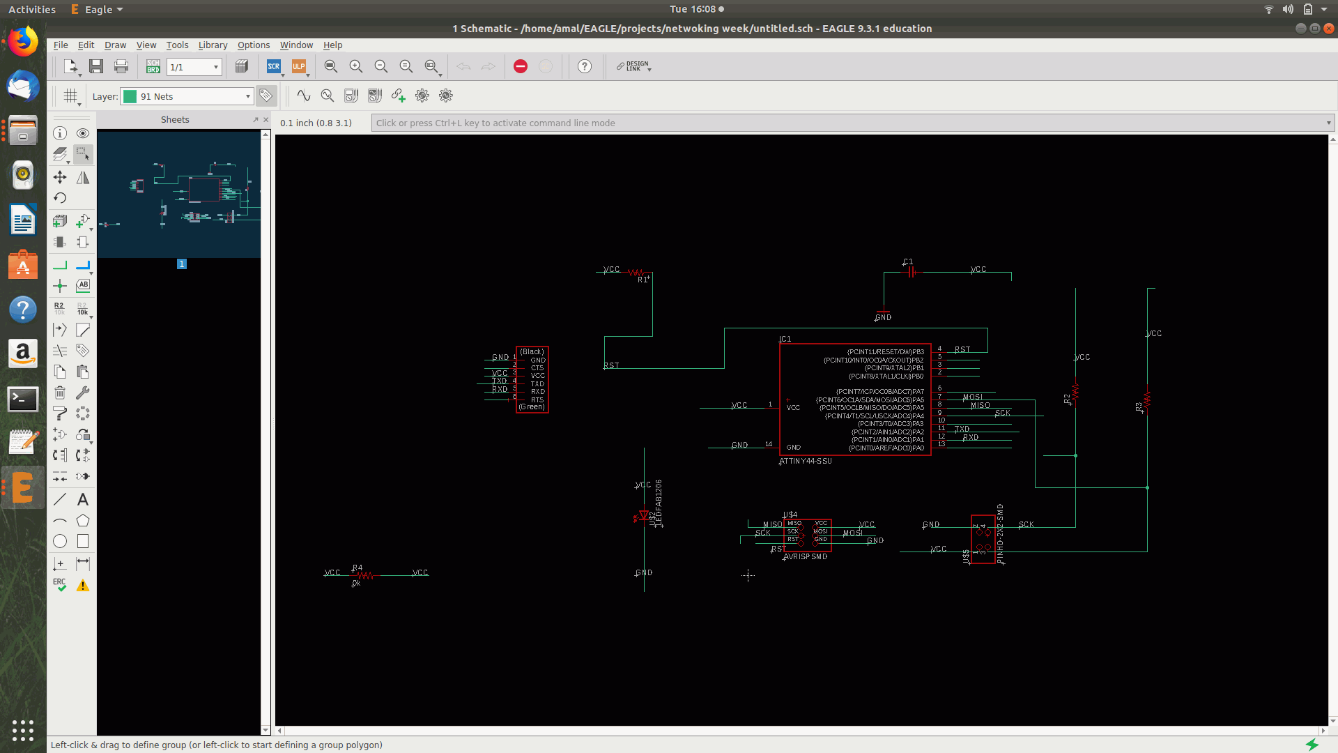1338x753 pixels.
Task: Click the Zoom to fit icon
Action: pyautogui.click(x=331, y=66)
